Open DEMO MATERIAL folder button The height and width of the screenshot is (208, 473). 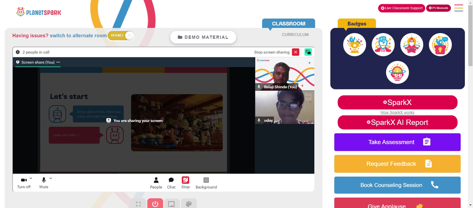[x=203, y=37]
